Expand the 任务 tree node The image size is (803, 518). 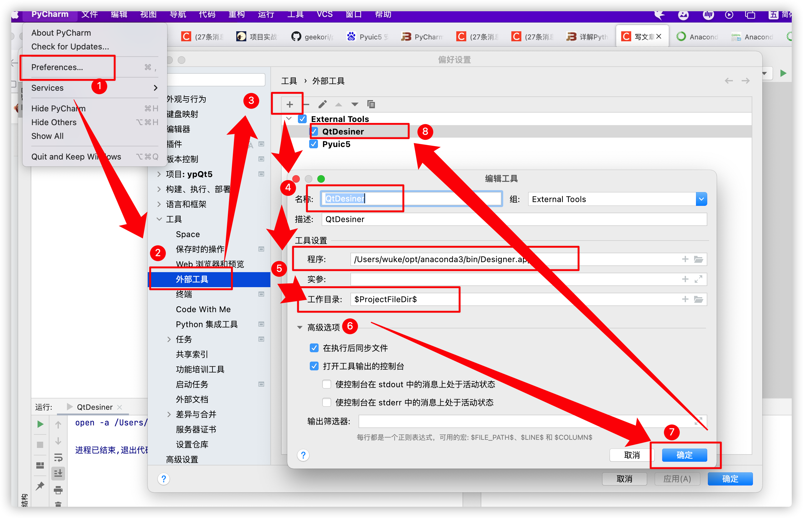pyautogui.click(x=169, y=339)
